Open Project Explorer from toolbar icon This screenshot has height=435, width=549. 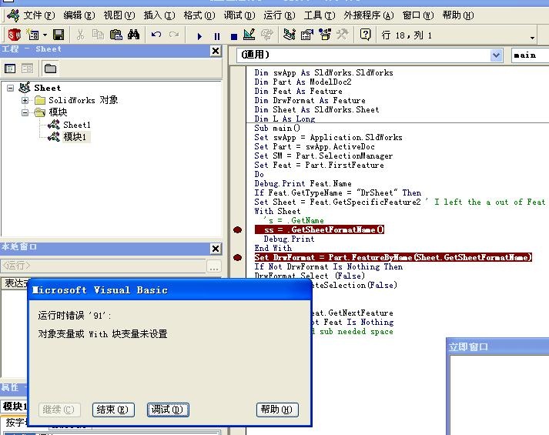tap(290, 35)
